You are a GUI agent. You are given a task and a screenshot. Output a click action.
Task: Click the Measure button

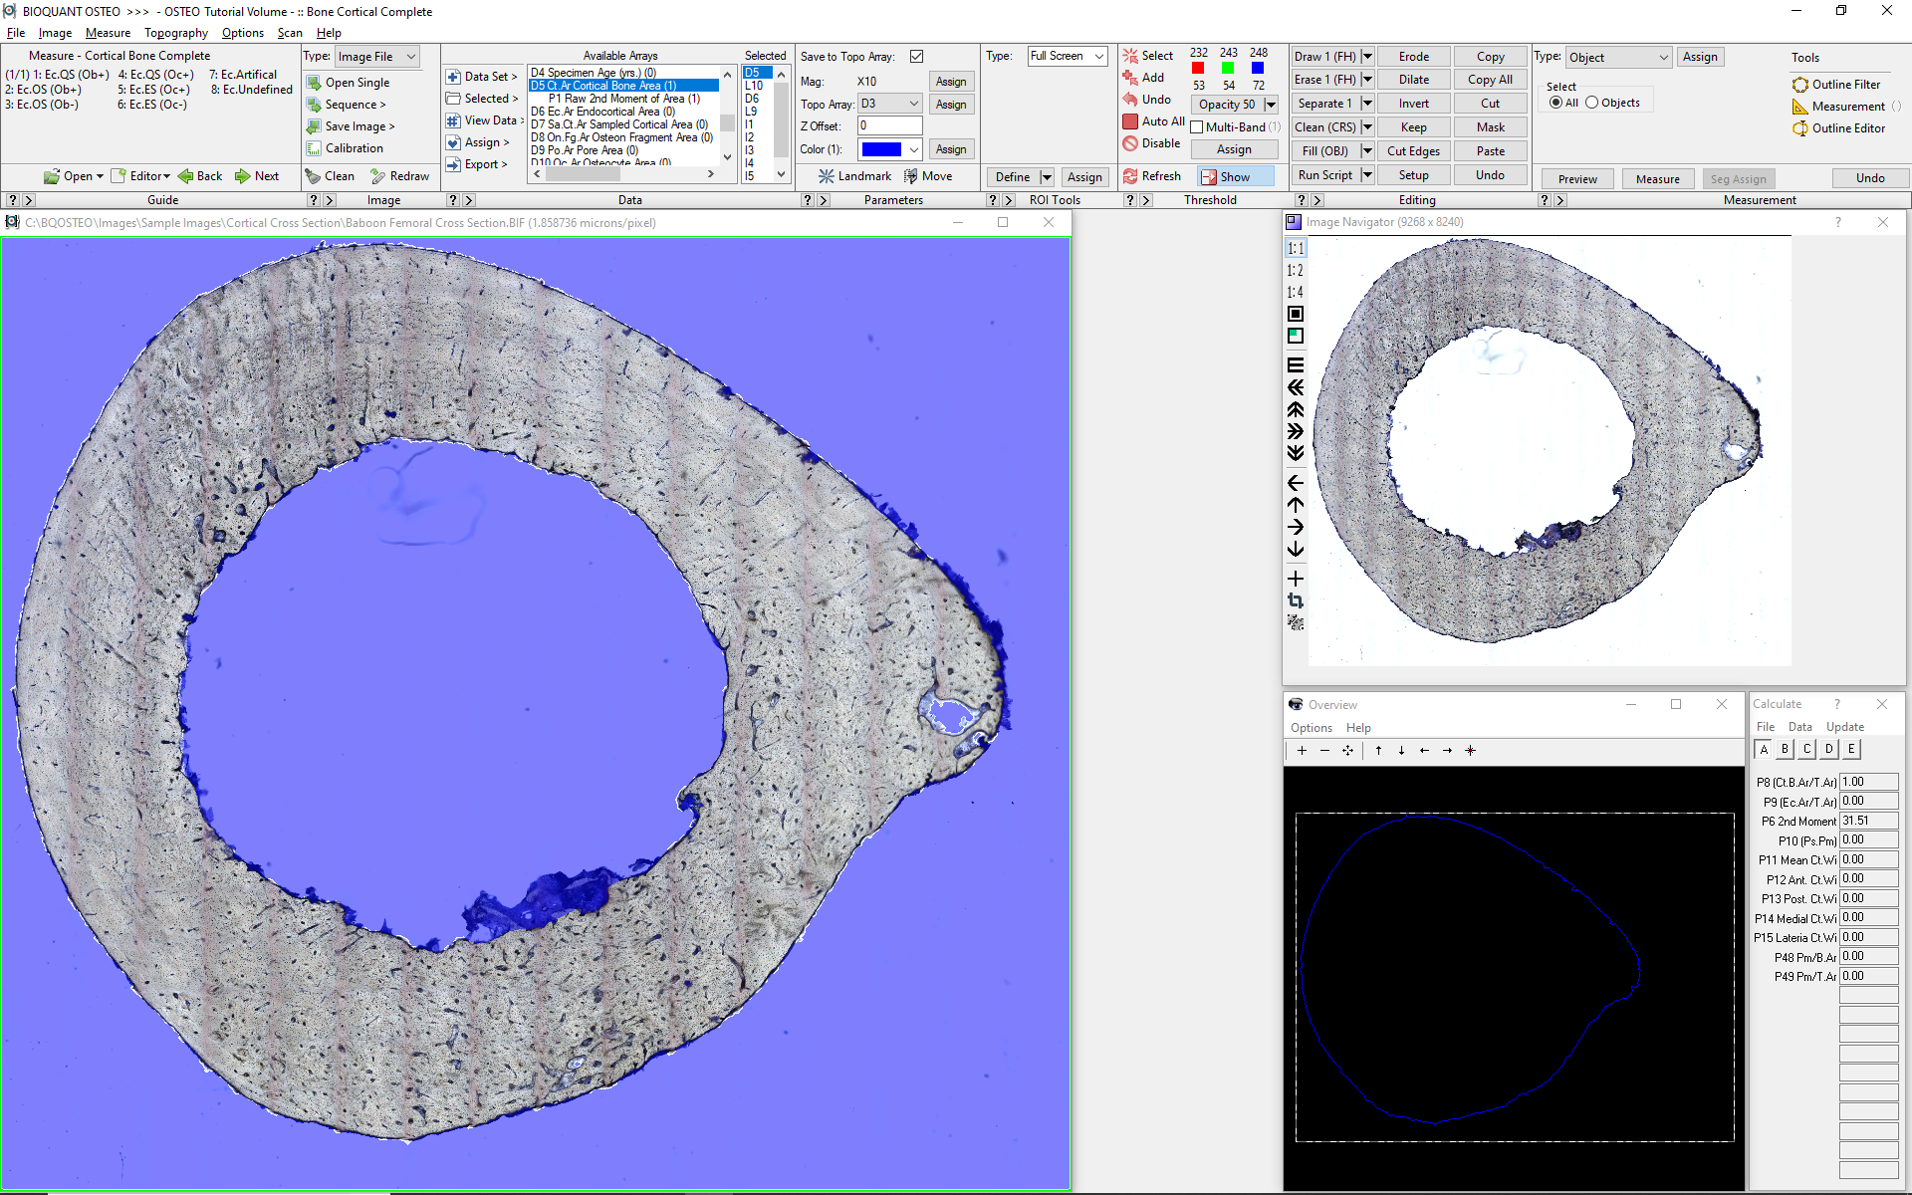point(1657,179)
